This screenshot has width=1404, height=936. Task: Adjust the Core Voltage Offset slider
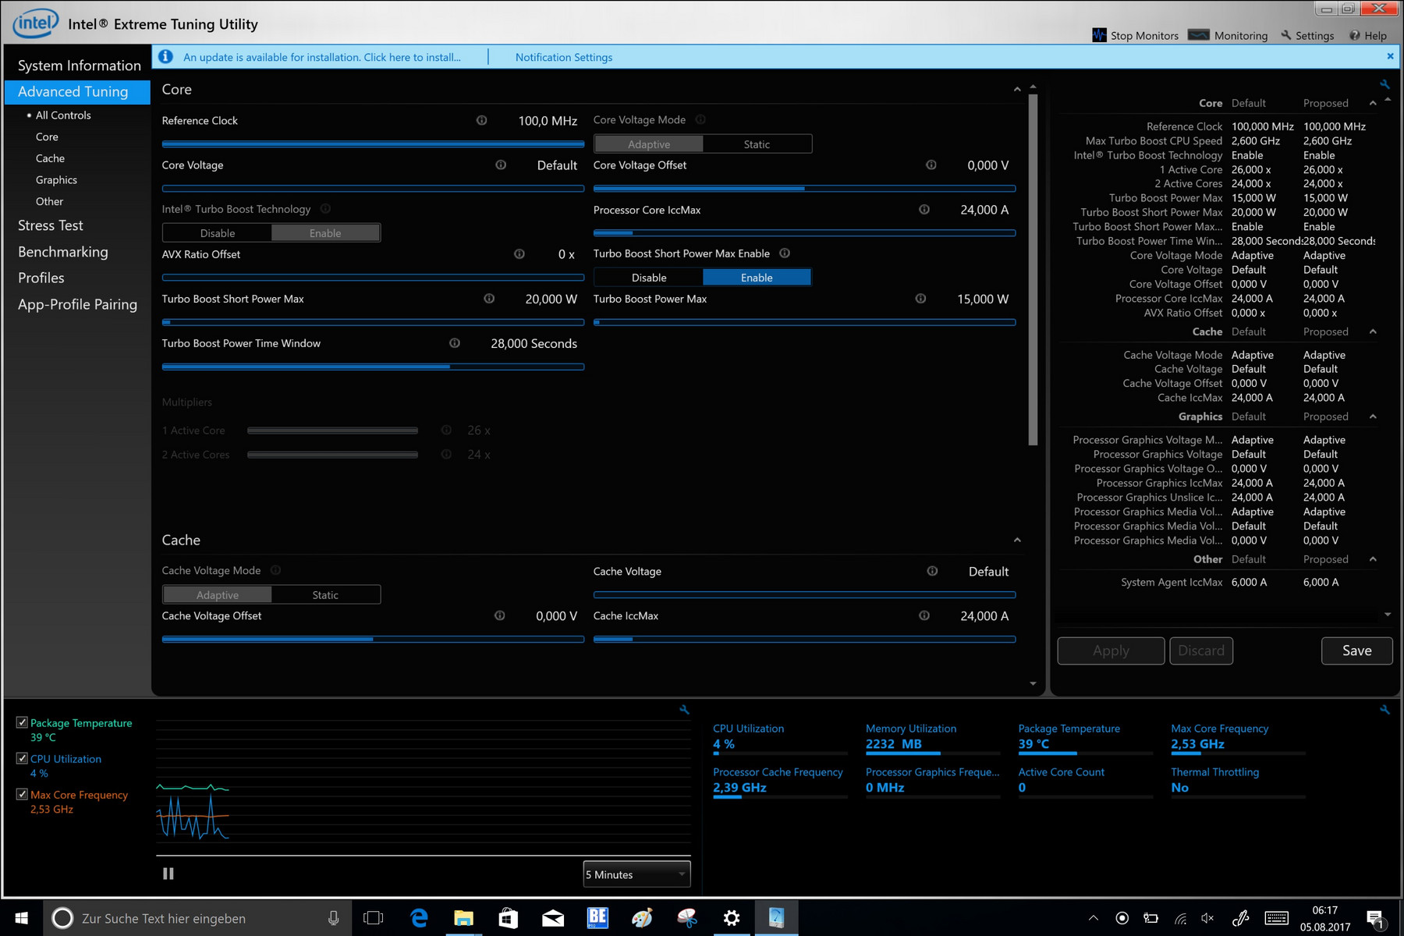804,188
